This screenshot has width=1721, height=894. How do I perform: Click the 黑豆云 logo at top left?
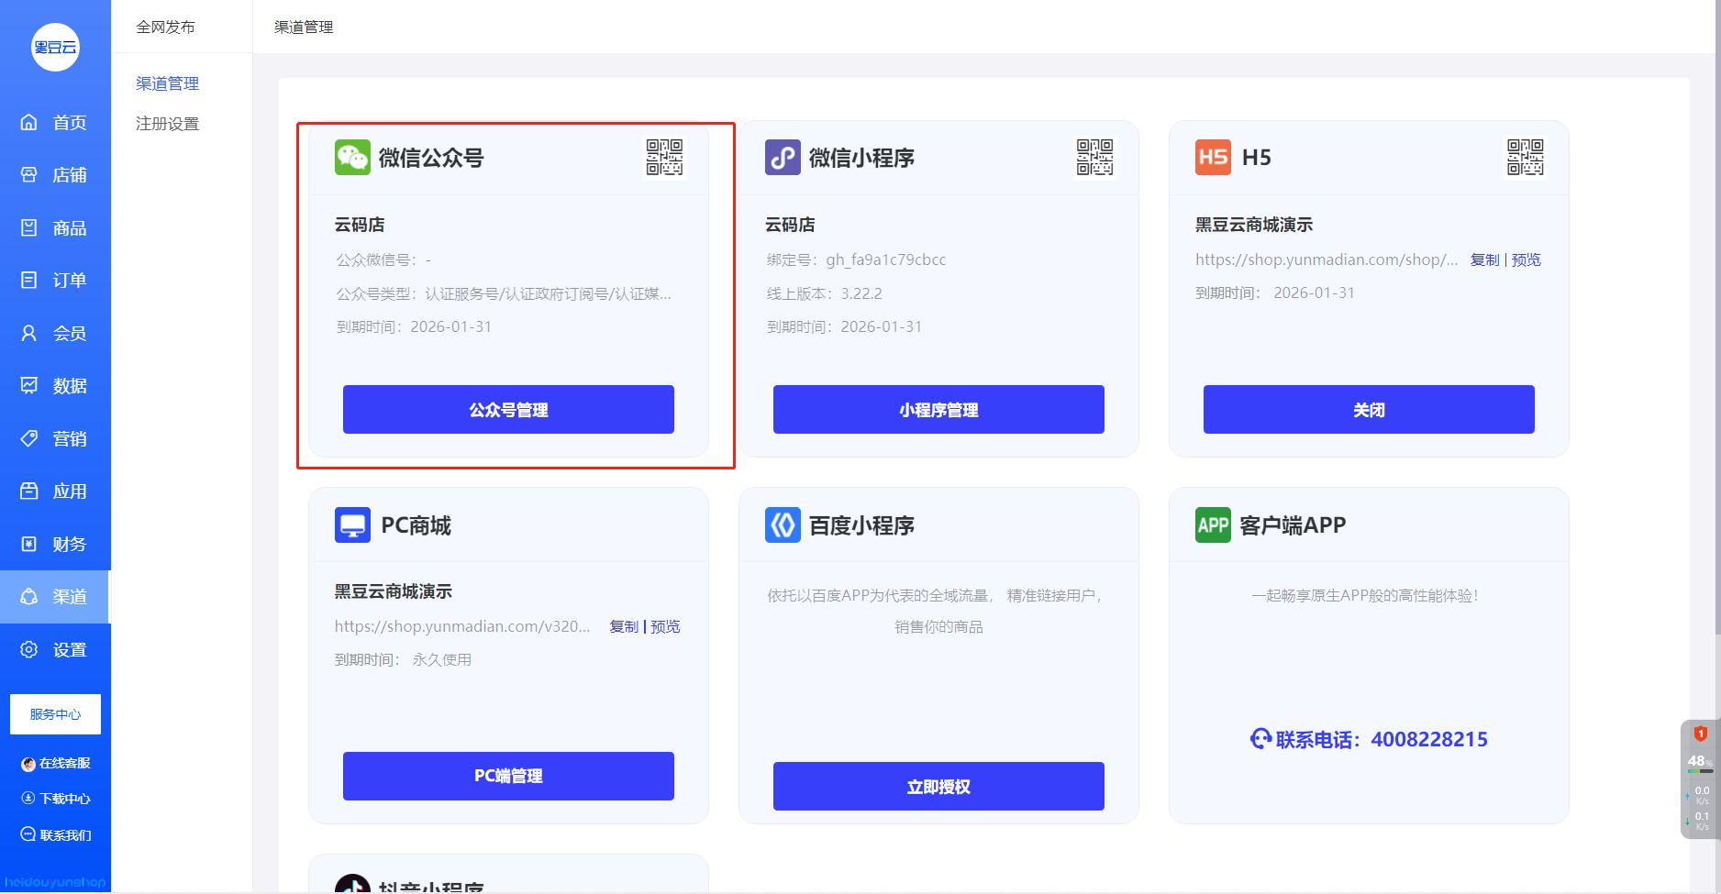click(55, 47)
